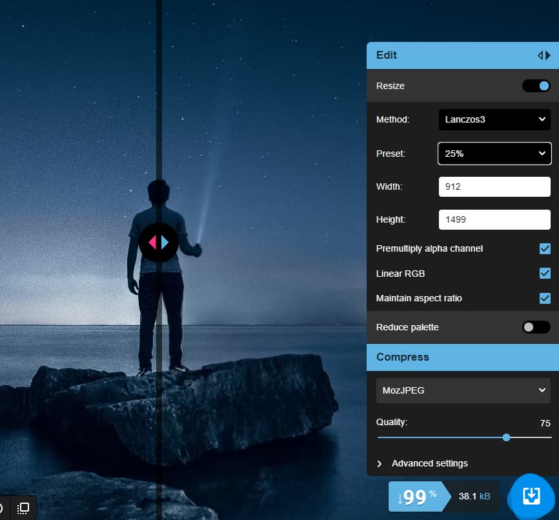This screenshot has width=559, height=520.
Task: Click the blue download image button
Action: [531, 495]
